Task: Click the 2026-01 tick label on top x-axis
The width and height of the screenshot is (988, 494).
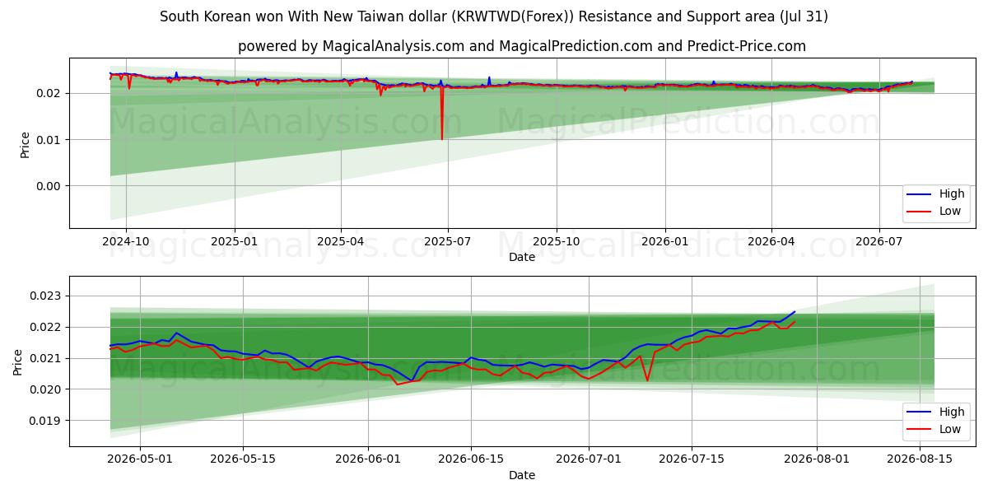Action: pyautogui.click(x=665, y=241)
